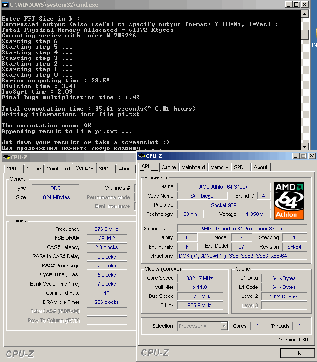
Task: Click the L1 Data value 64 KBytes
Action: (x=284, y=278)
